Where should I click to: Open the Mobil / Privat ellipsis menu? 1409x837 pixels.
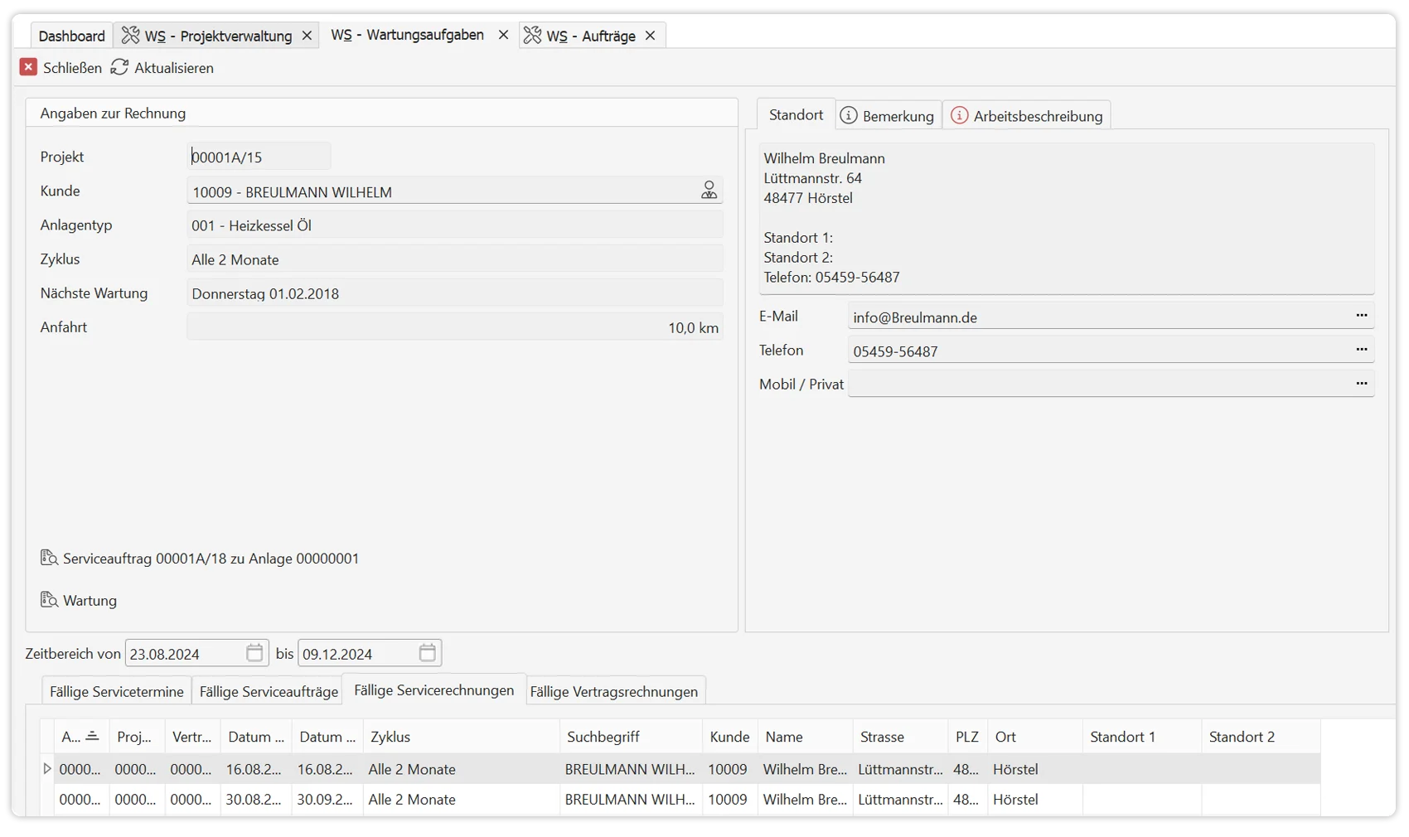tap(1361, 384)
